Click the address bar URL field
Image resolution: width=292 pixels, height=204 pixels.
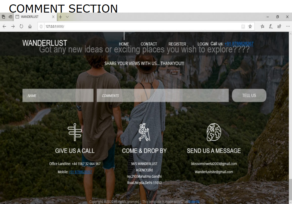(x=141, y=26)
